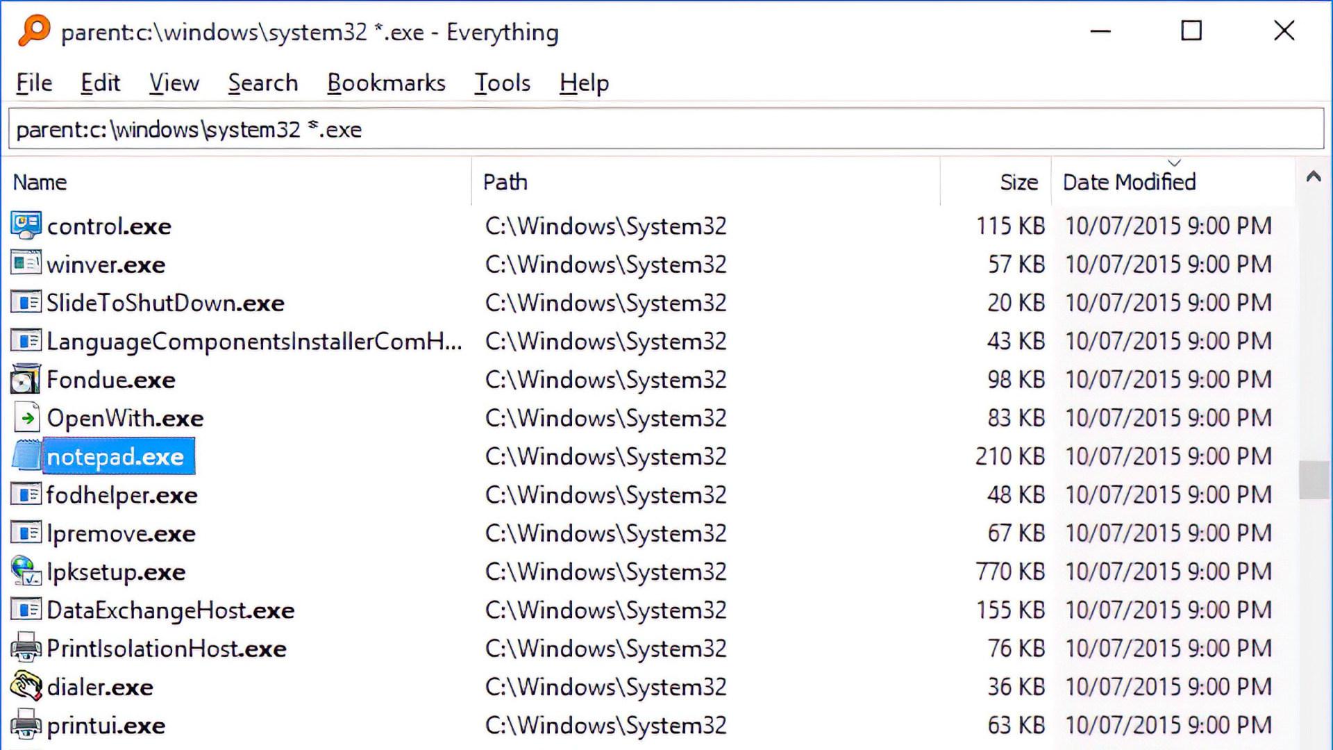Click the fodhelper.exe file icon
1333x750 pixels.
26,494
